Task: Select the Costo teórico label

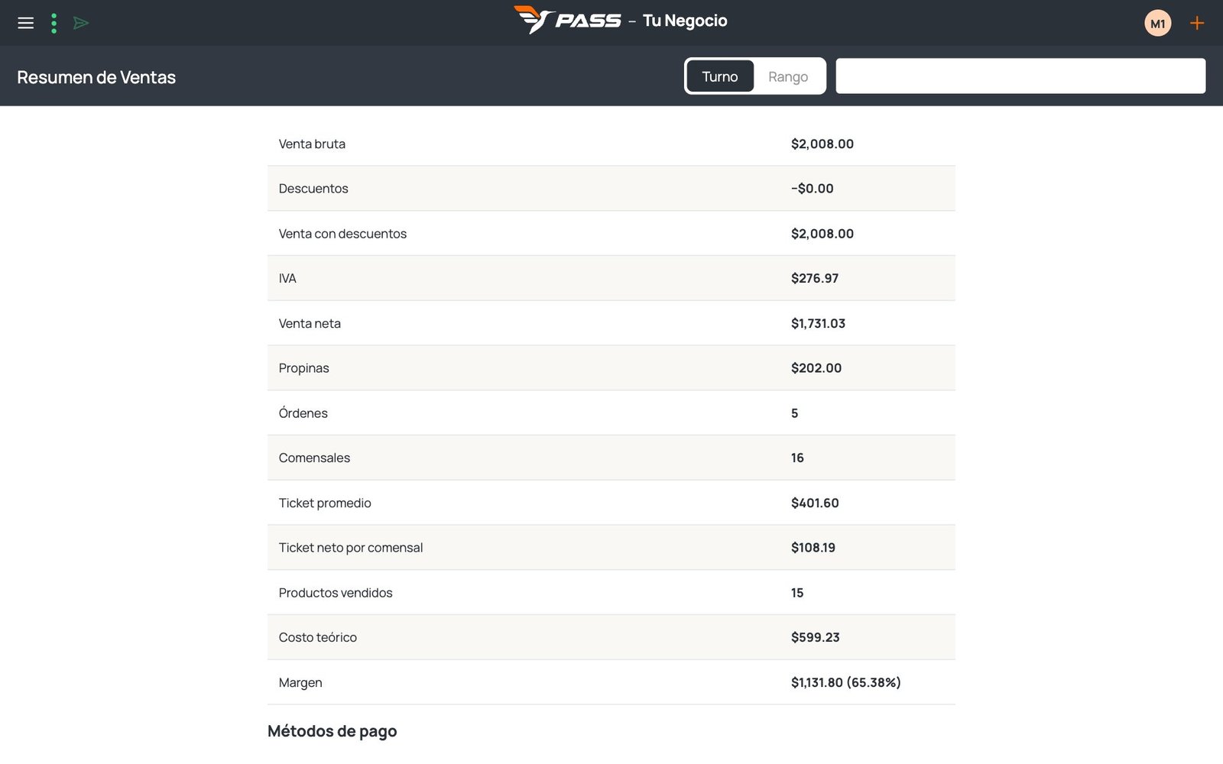Action: coord(317,637)
